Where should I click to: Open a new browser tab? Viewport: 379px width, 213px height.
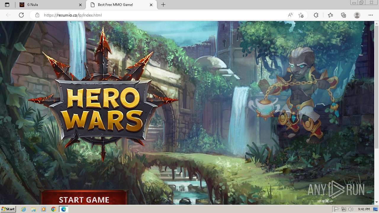pyautogui.click(x=163, y=5)
